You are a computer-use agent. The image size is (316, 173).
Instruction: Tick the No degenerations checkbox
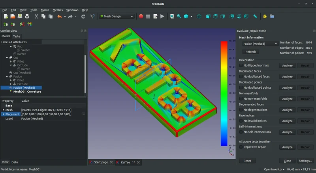pyautogui.click(x=241, y=110)
